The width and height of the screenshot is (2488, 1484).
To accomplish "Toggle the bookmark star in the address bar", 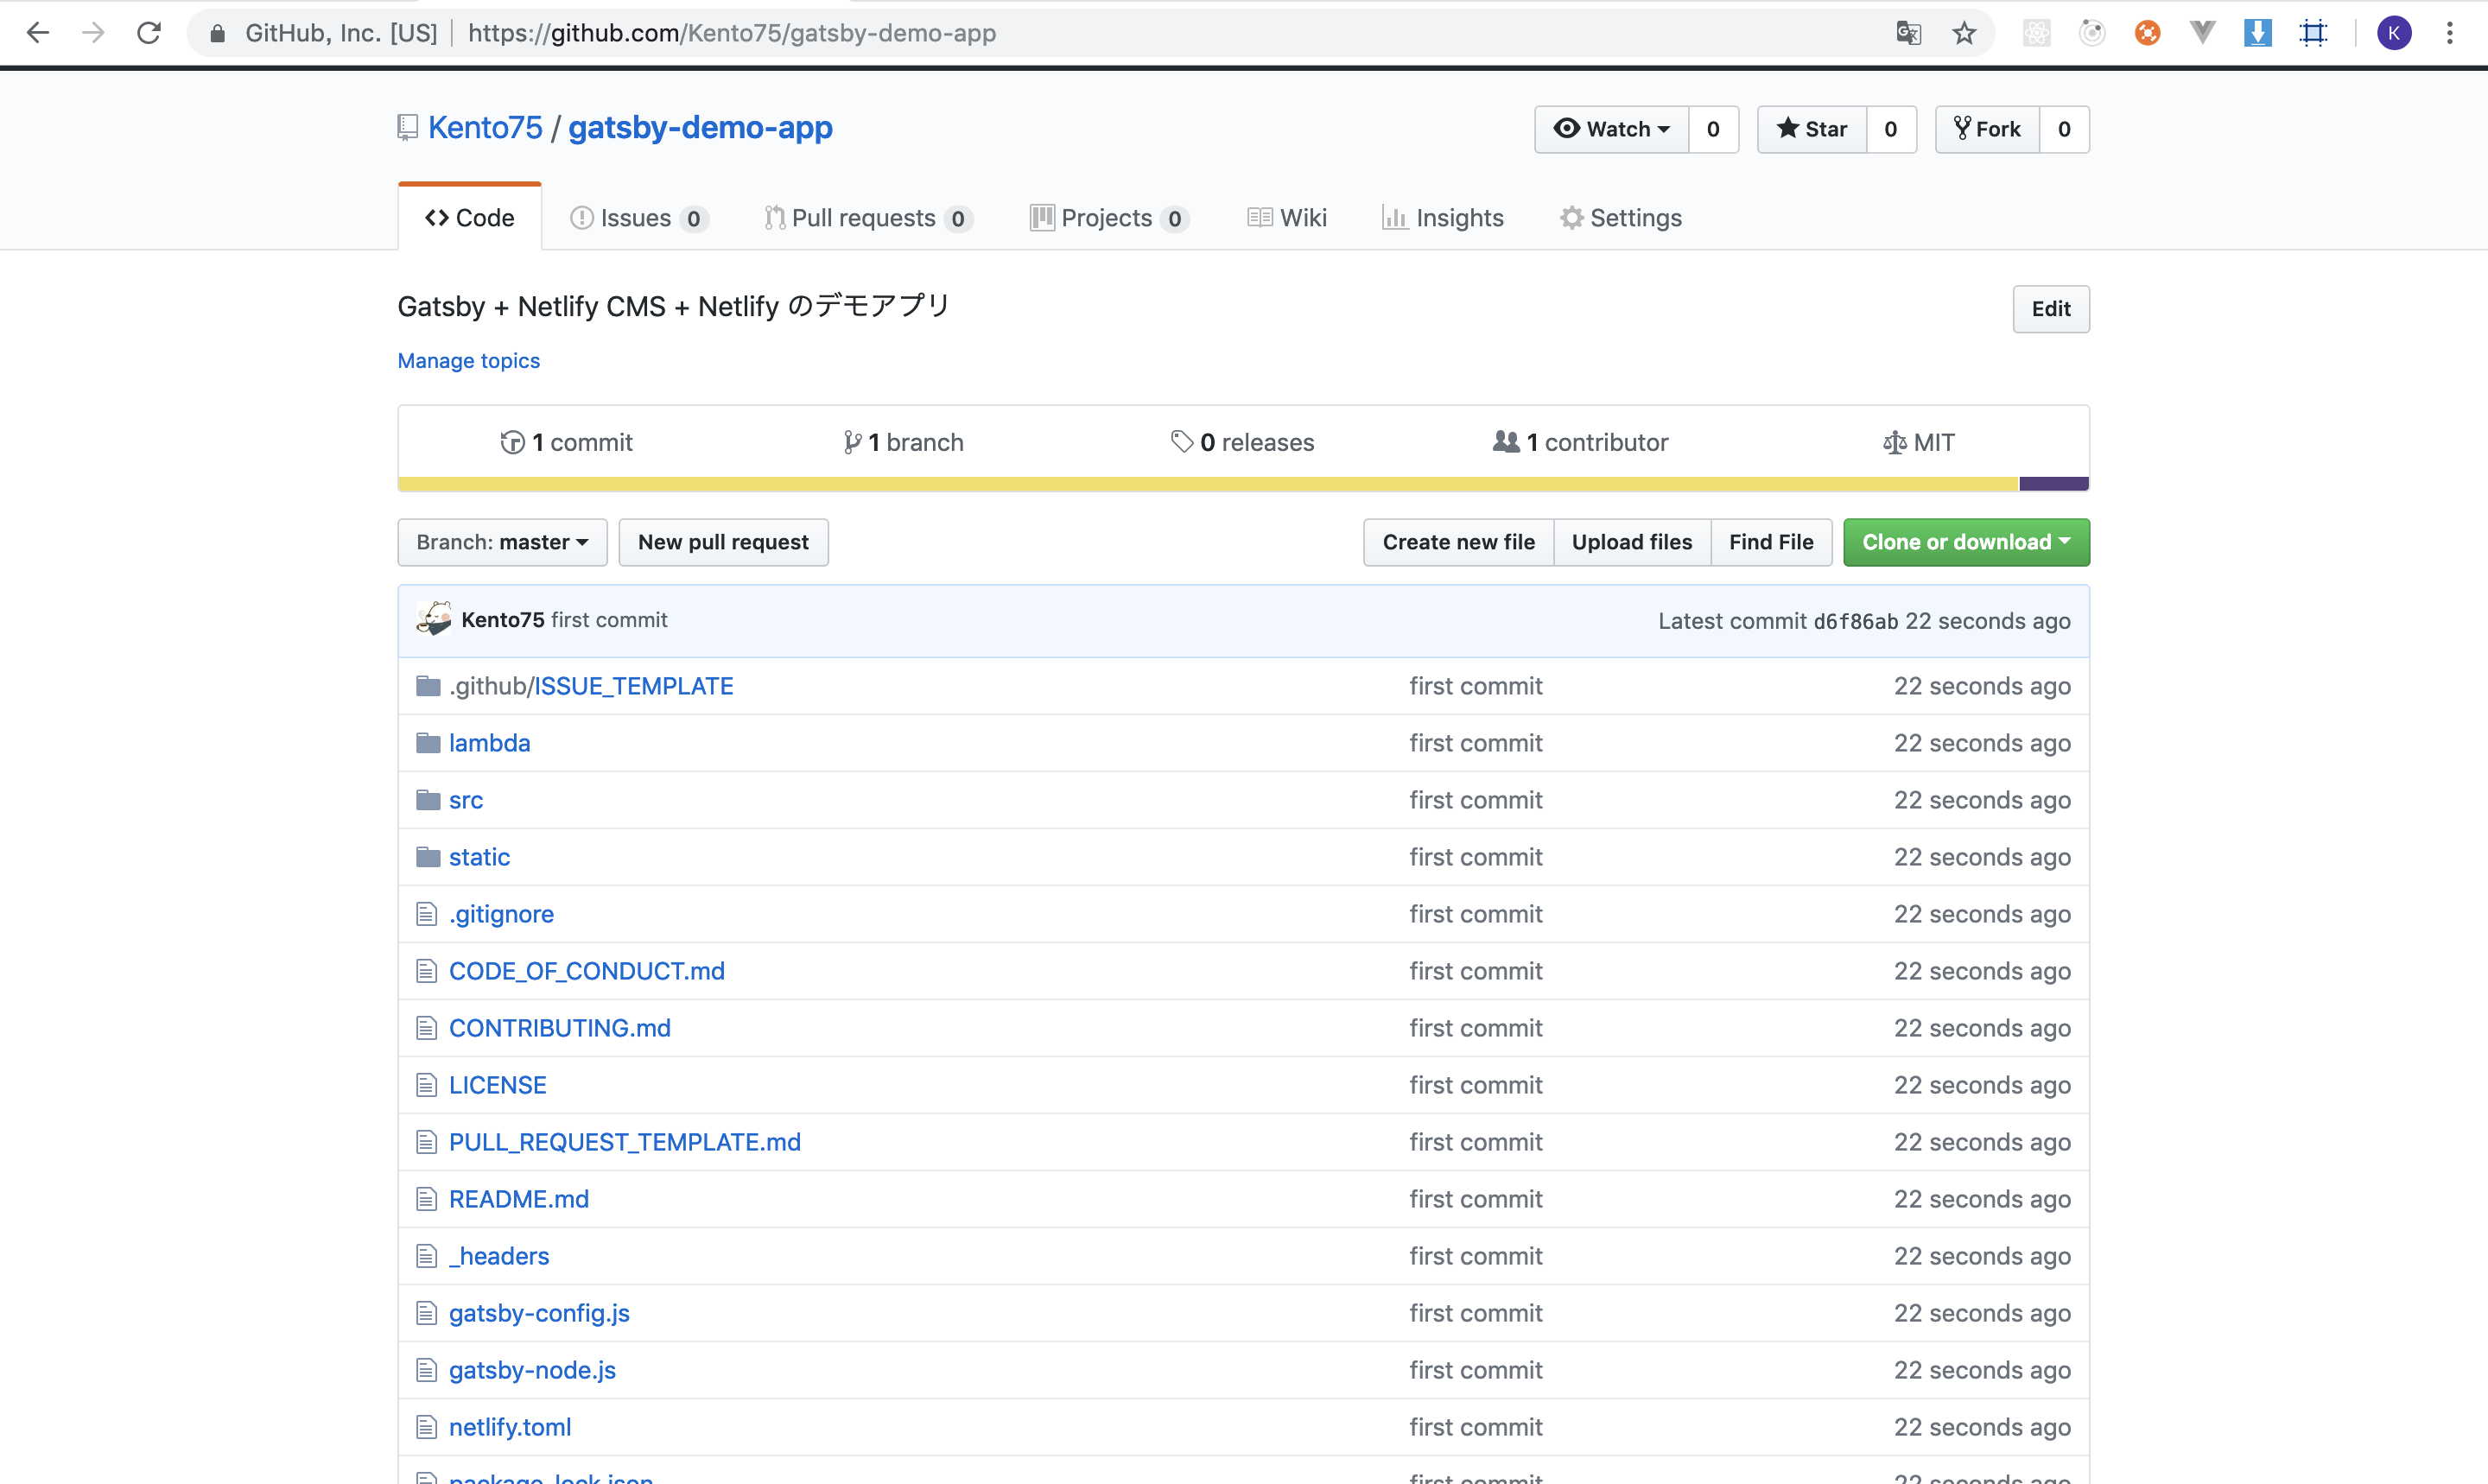I will pyautogui.click(x=1964, y=33).
